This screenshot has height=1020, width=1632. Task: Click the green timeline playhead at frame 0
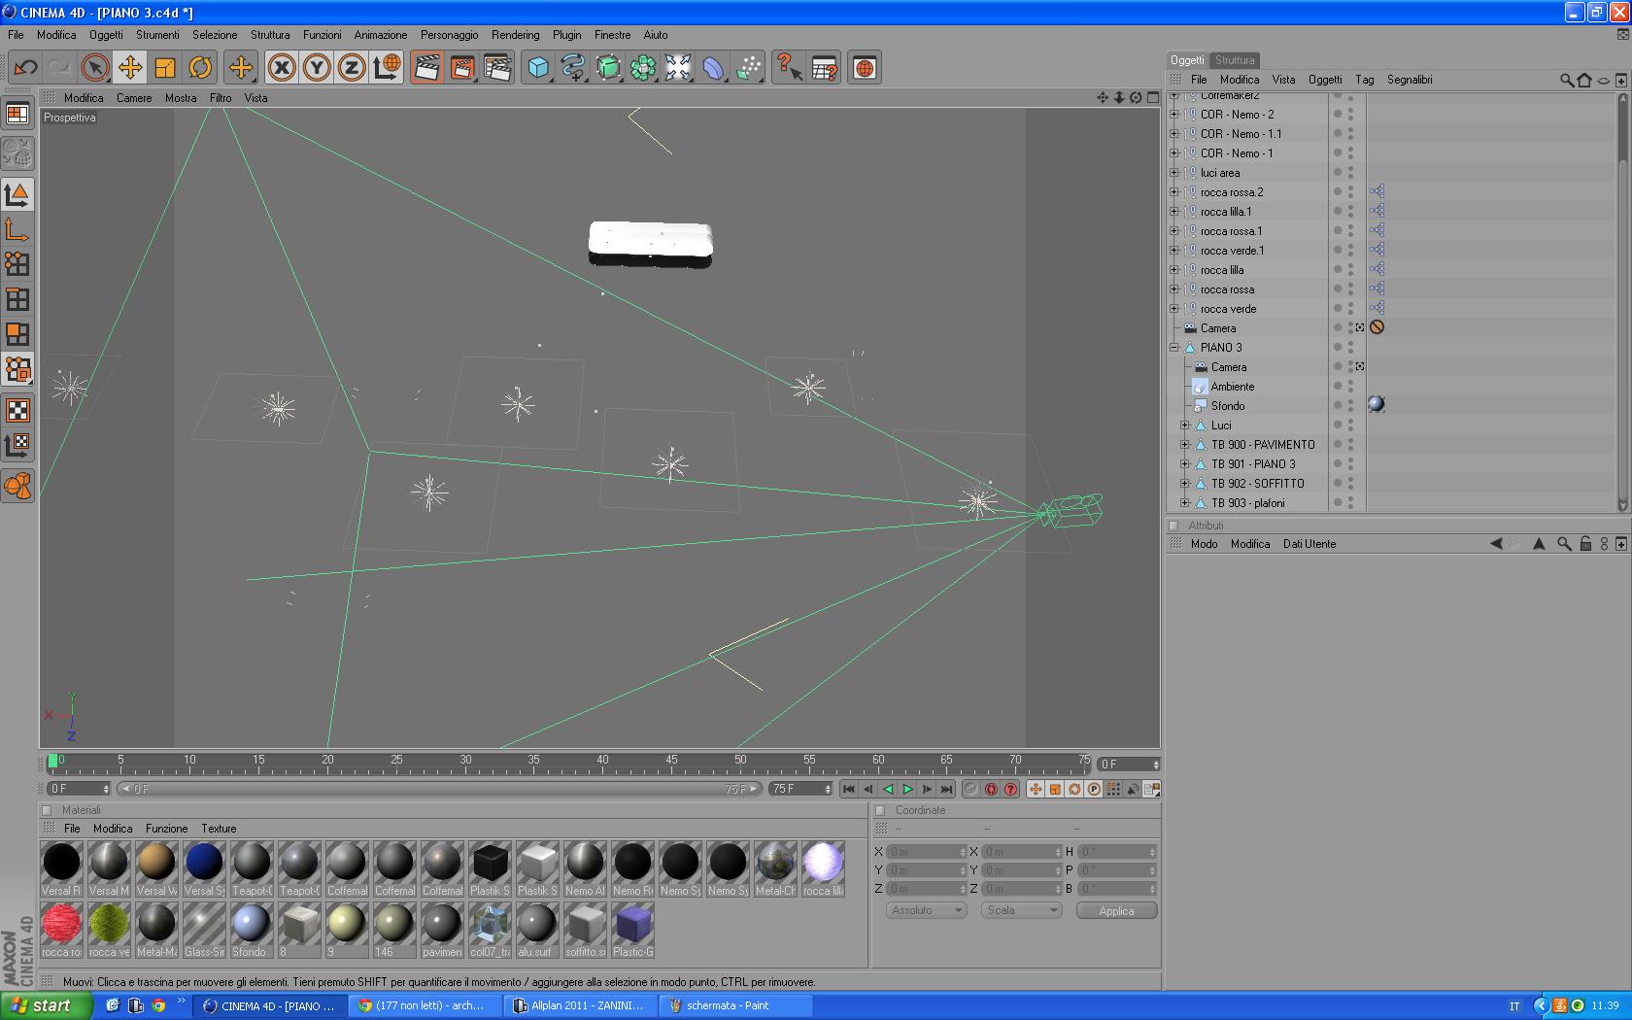[52, 761]
